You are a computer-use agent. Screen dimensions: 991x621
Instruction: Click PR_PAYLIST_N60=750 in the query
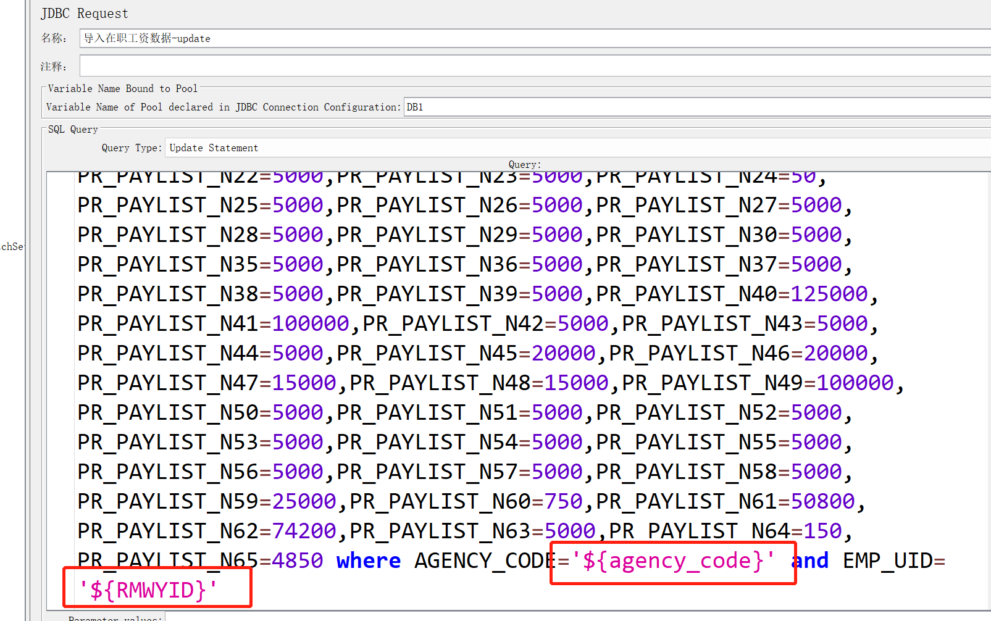coord(466,501)
